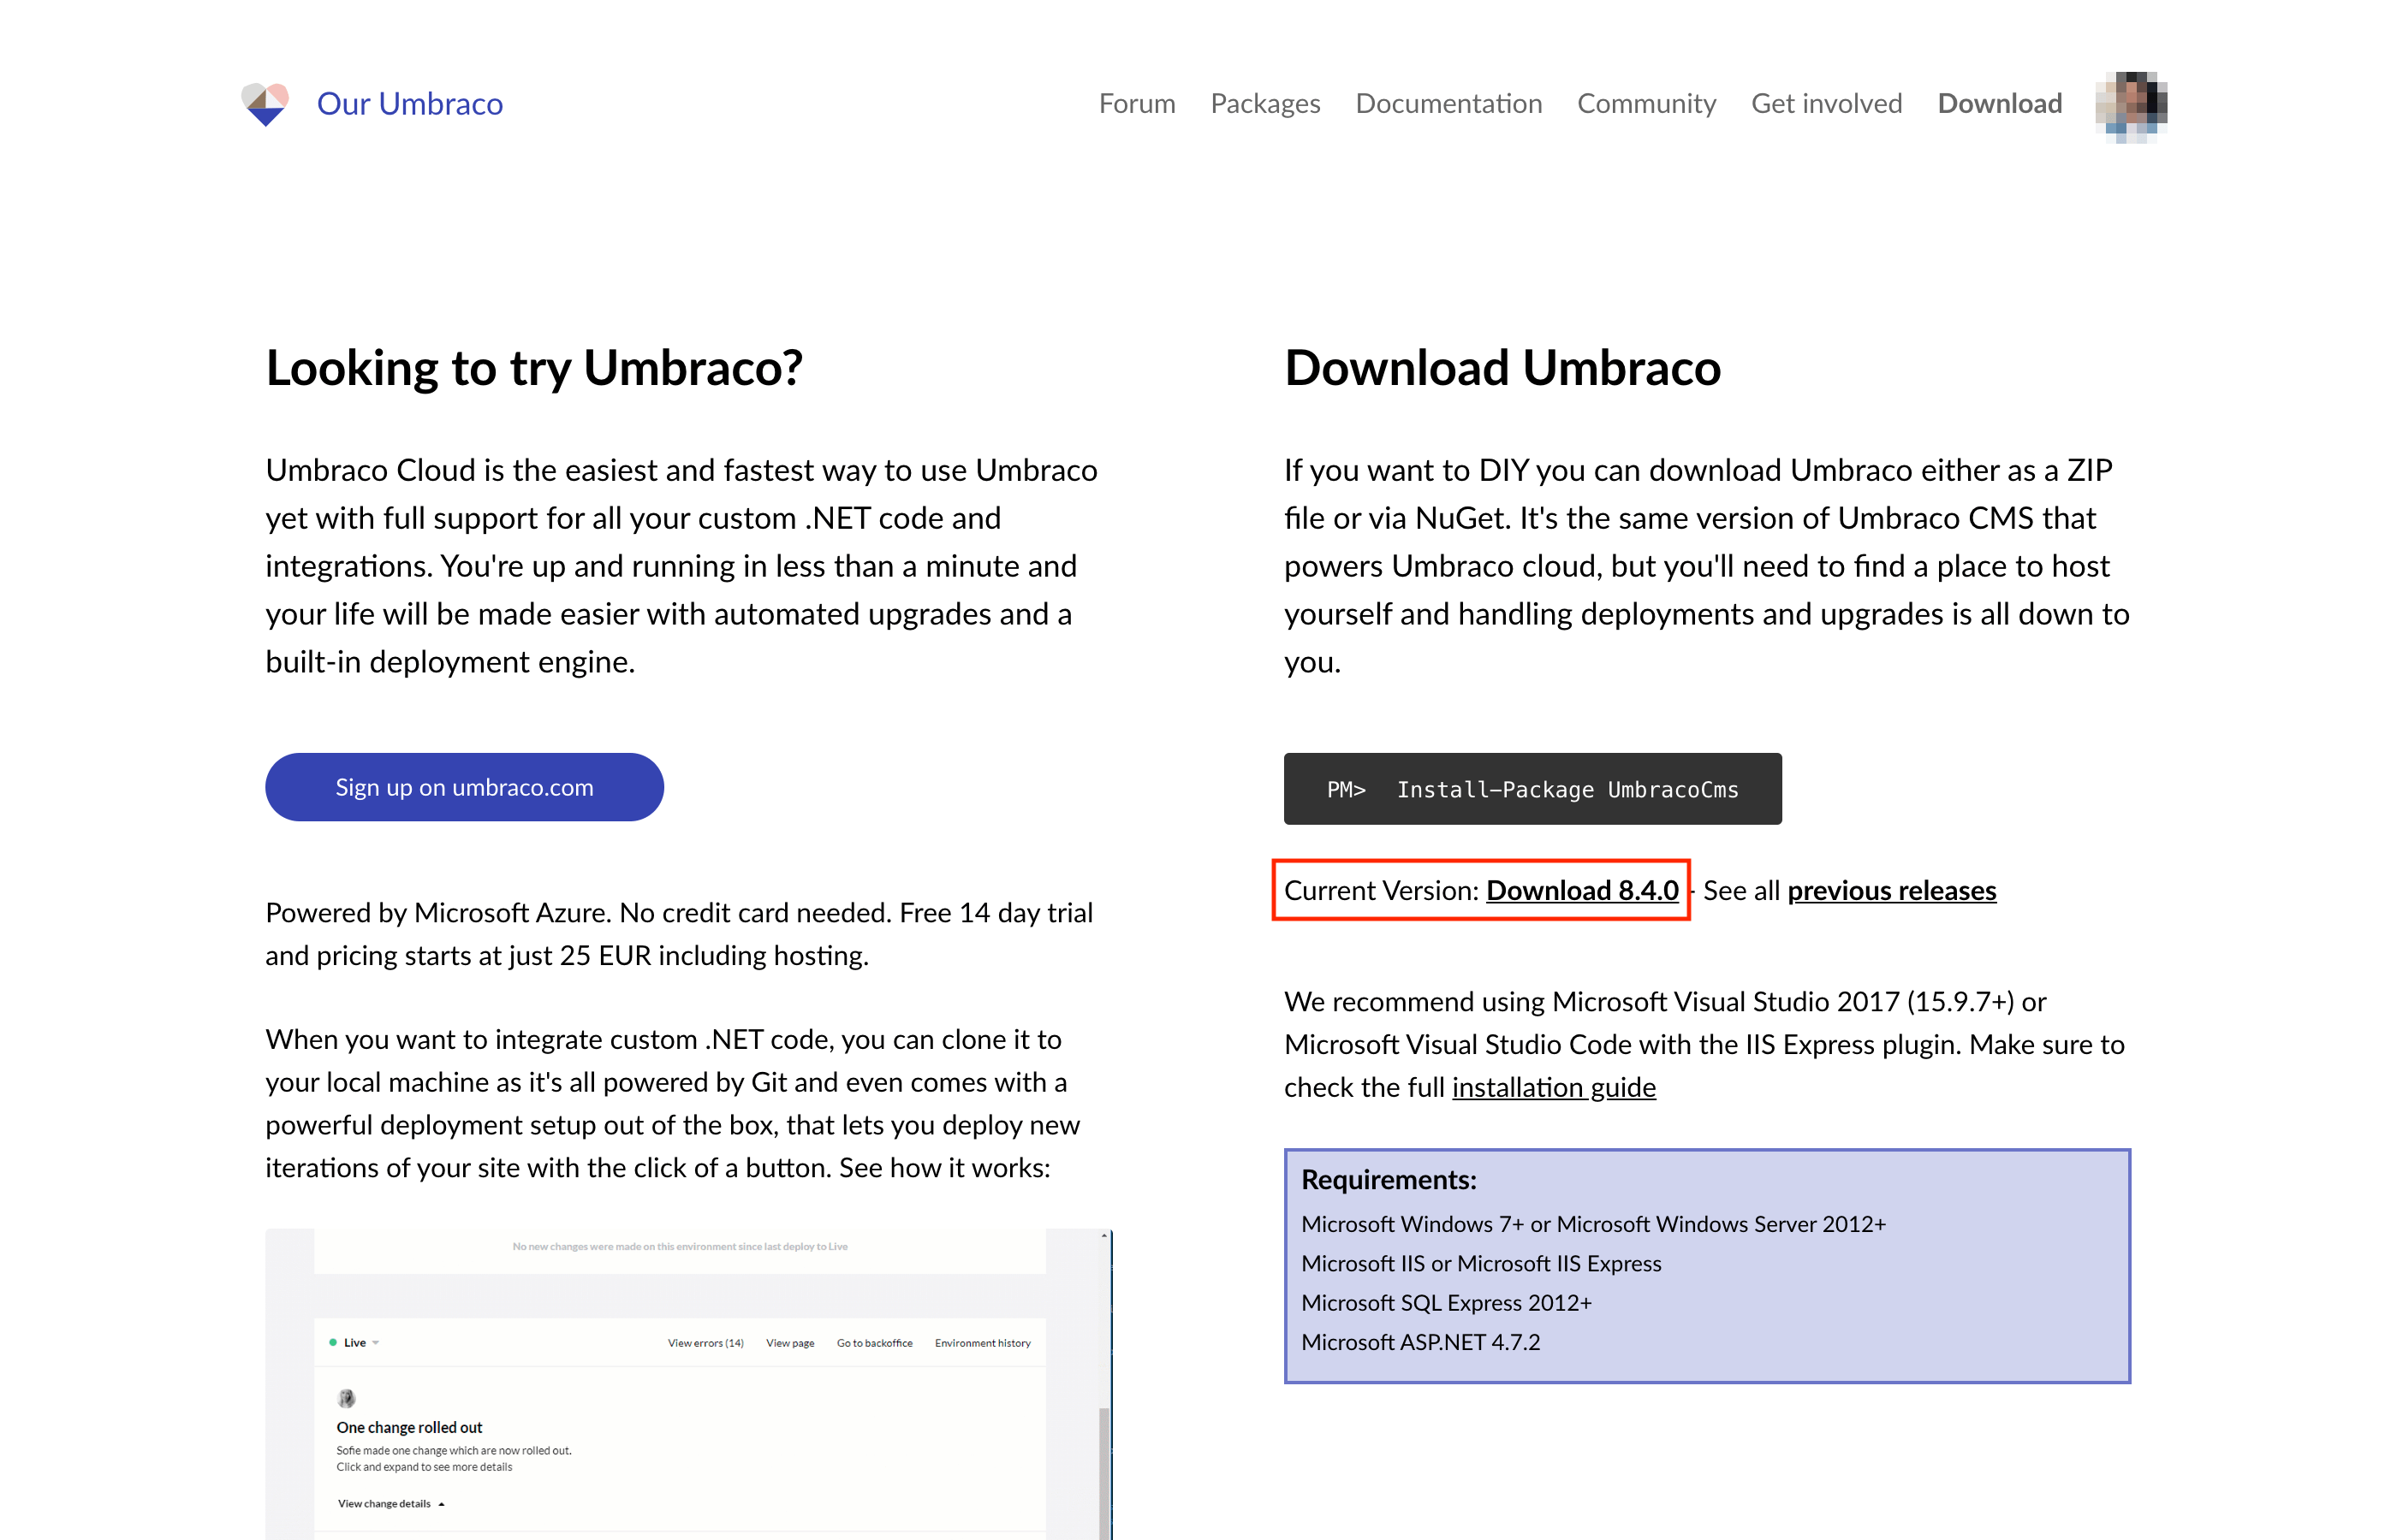Open the Forum menu item
Image resolution: width=2397 pixels, height=1540 pixels.
pyautogui.click(x=1137, y=104)
